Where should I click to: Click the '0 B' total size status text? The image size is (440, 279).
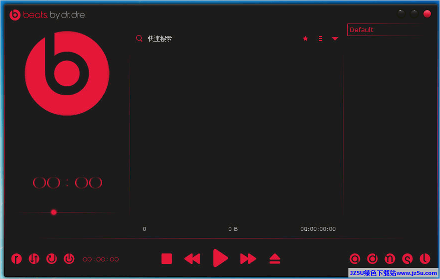click(x=233, y=229)
